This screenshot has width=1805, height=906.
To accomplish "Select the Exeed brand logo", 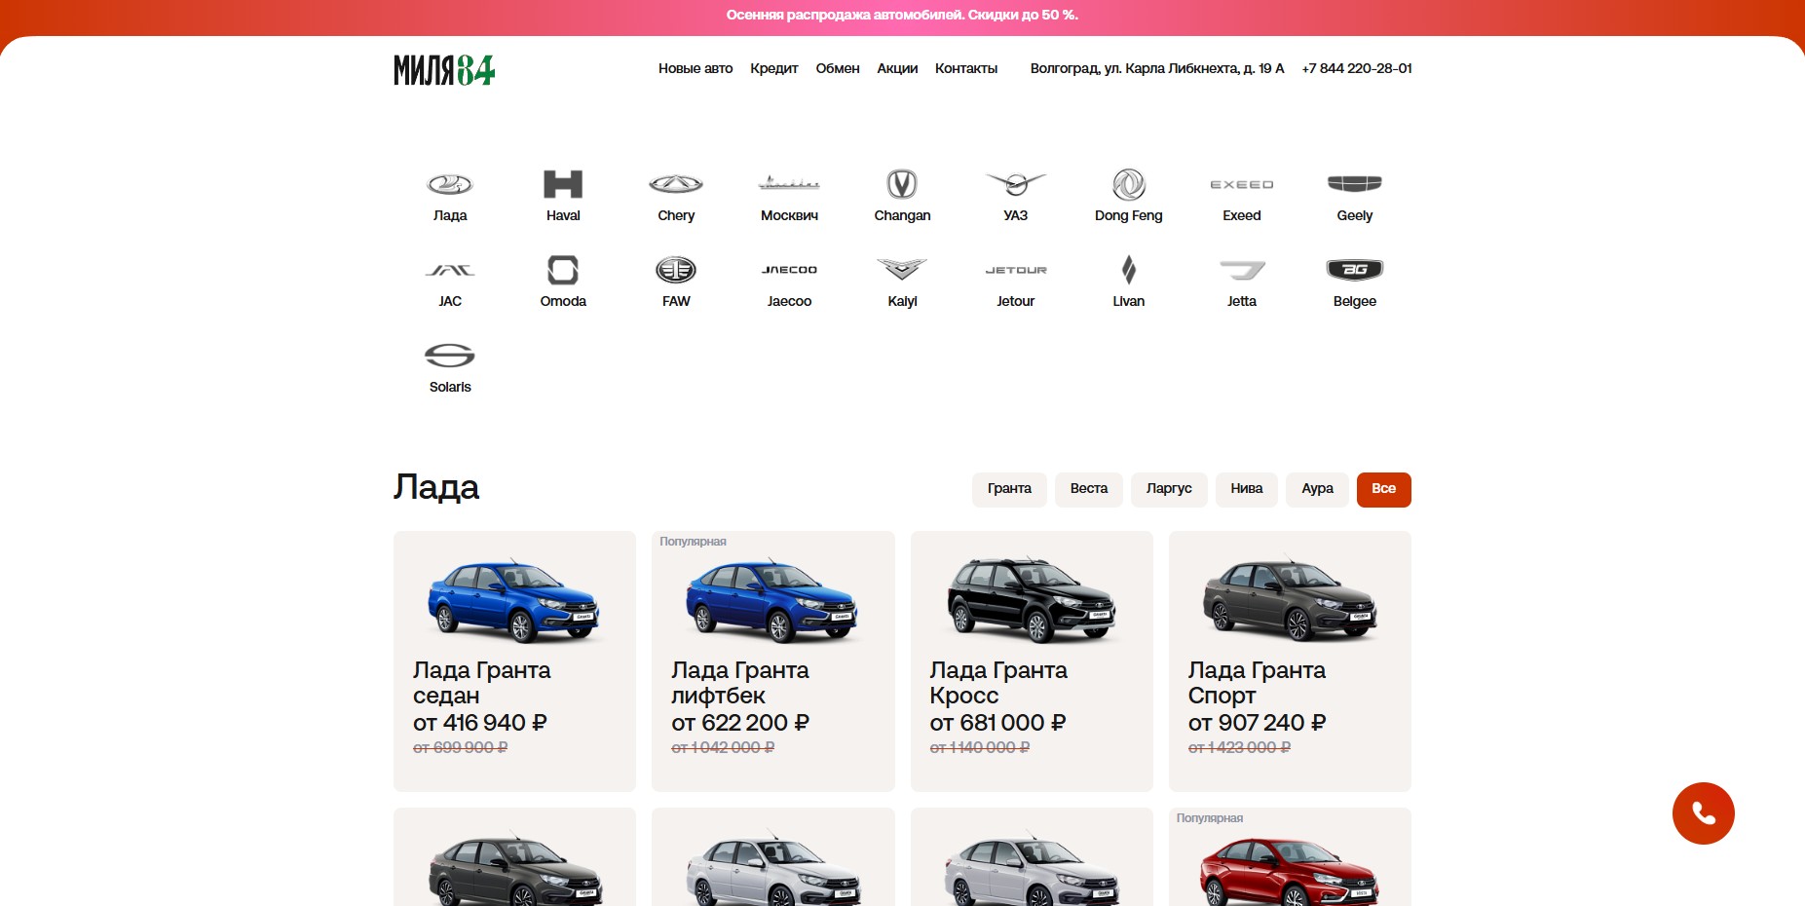I will (x=1242, y=184).
